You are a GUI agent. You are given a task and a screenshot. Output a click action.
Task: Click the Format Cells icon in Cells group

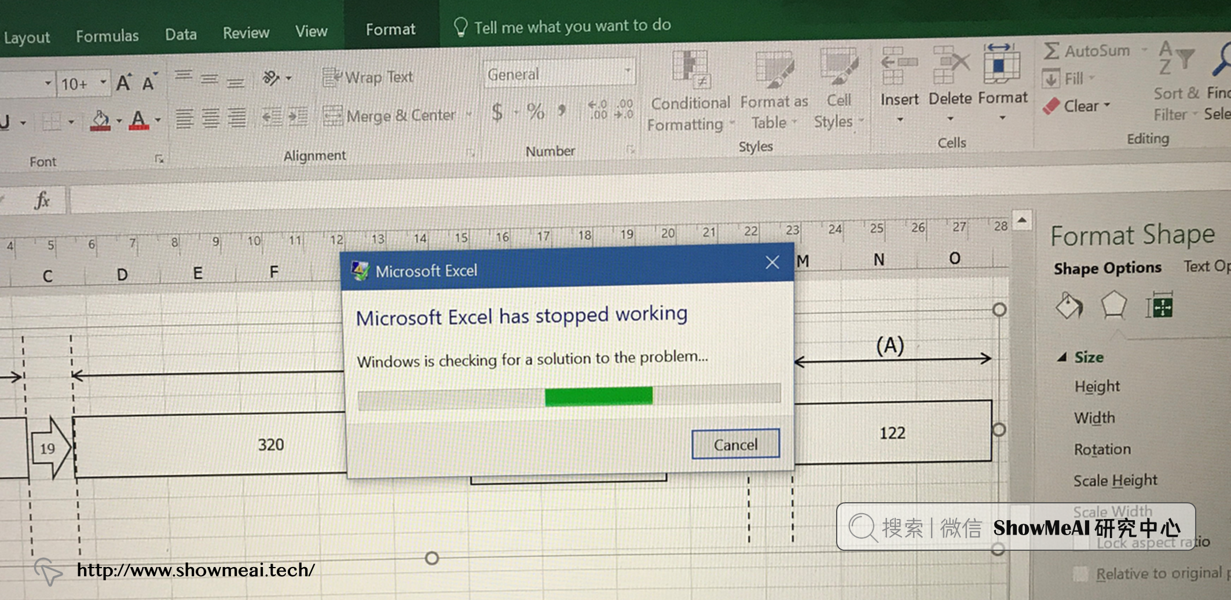pyautogui.click(x=1001, y=64)
